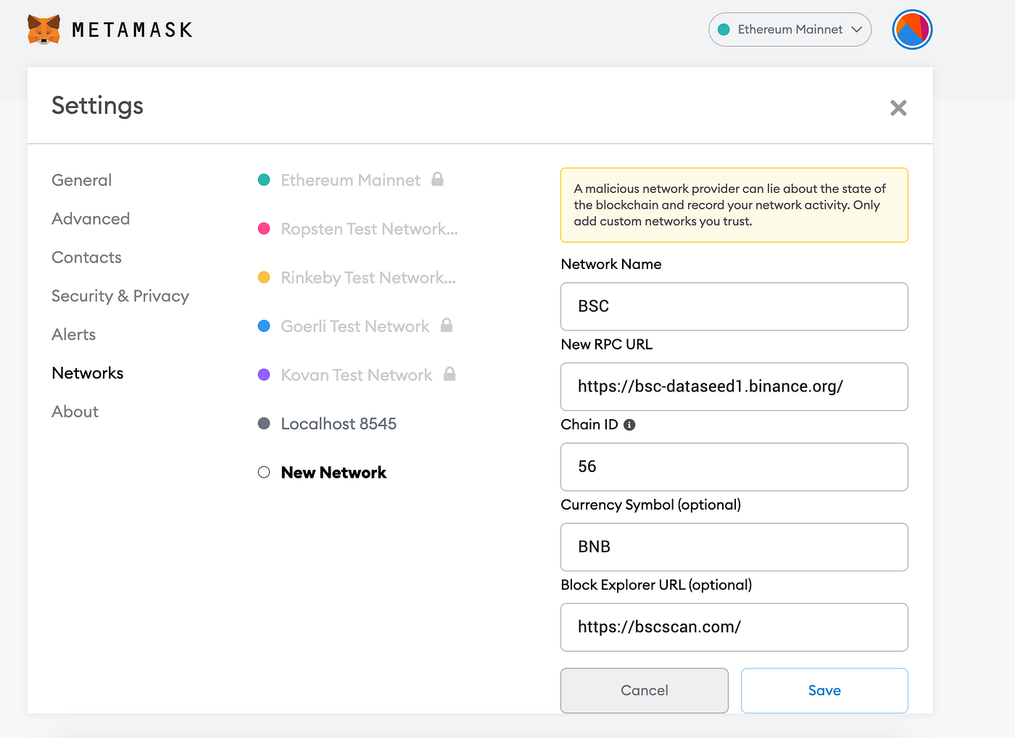Open Contacts settings

click(x=86, y=257)
